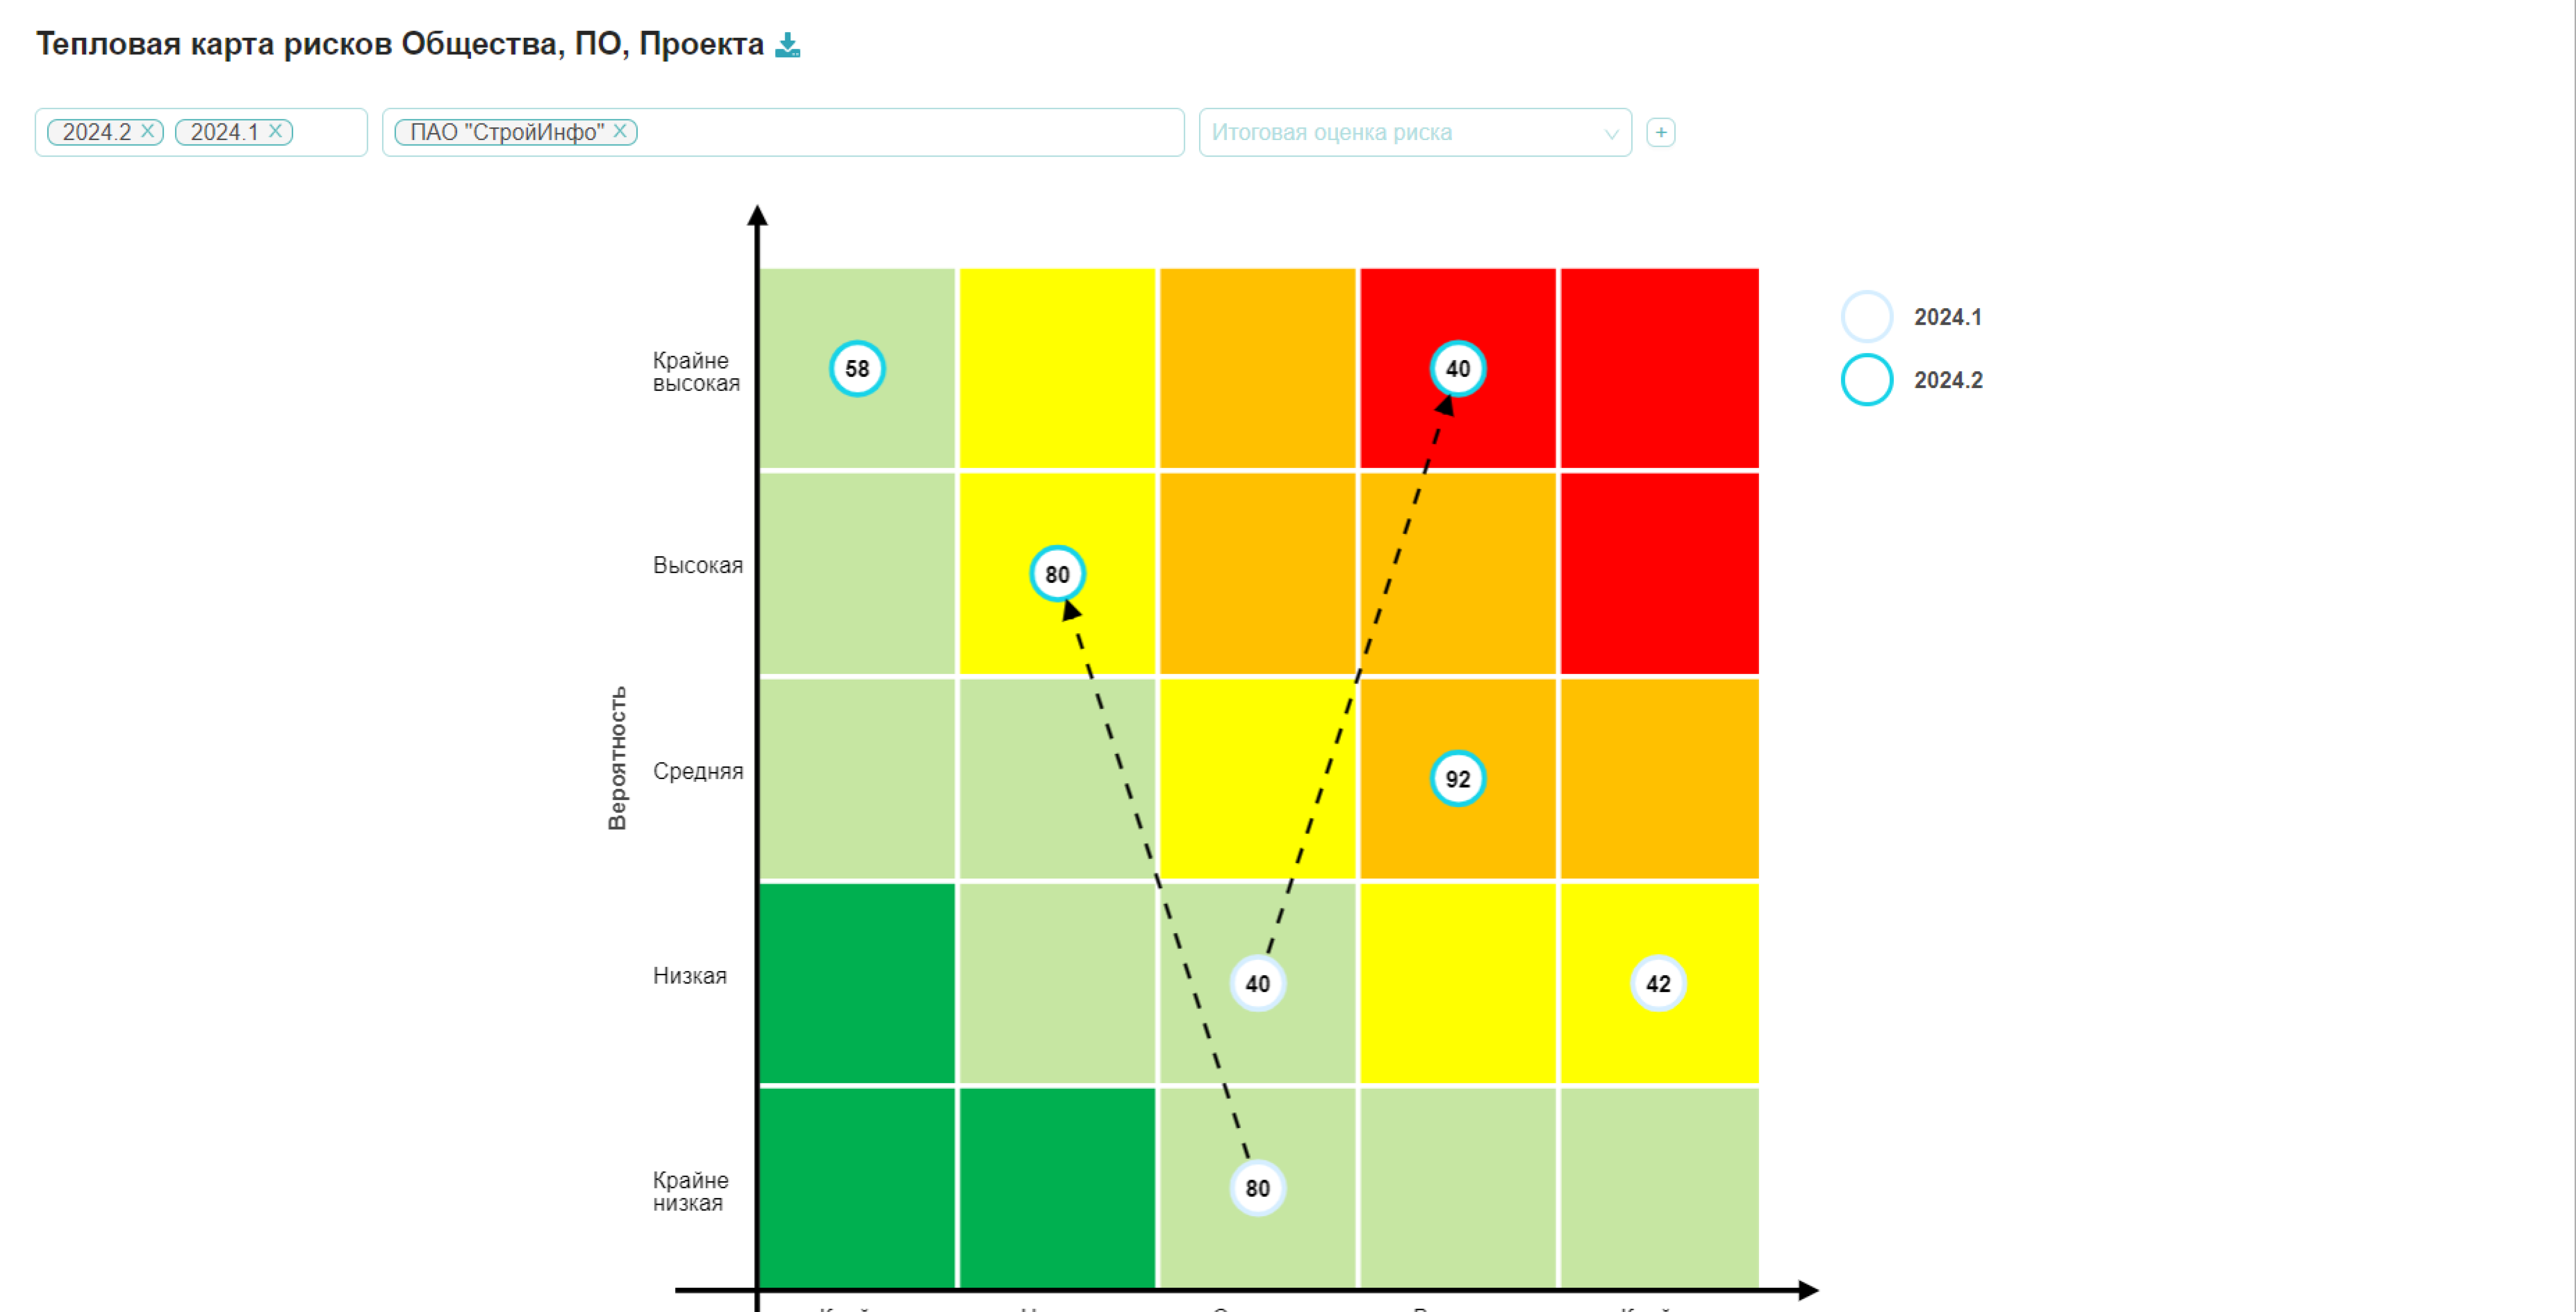Select bottom-row risk bubble 80
The height and width of the screenshot is (1312, 2576).
[x=1257, y=1188]
